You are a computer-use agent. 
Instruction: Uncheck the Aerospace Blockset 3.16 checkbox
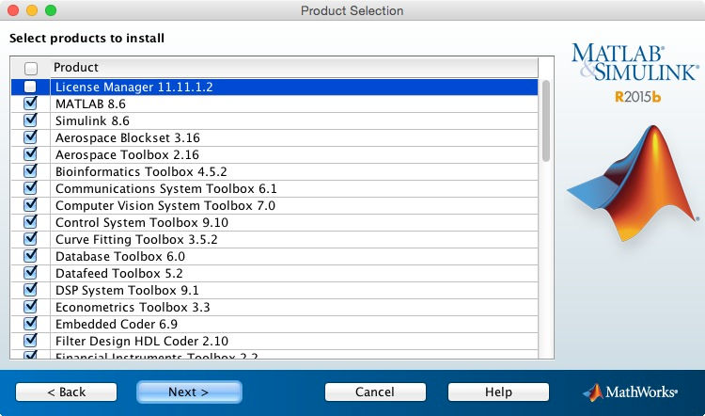tap(30, 137)
